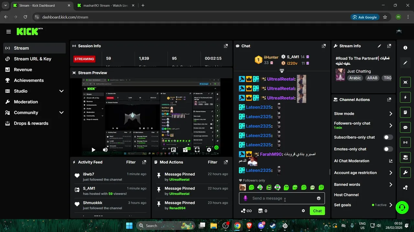The width and height of the screenshot is (414, 232).
Task: Select Stream in the left sidebar
Action: point(35,48)
